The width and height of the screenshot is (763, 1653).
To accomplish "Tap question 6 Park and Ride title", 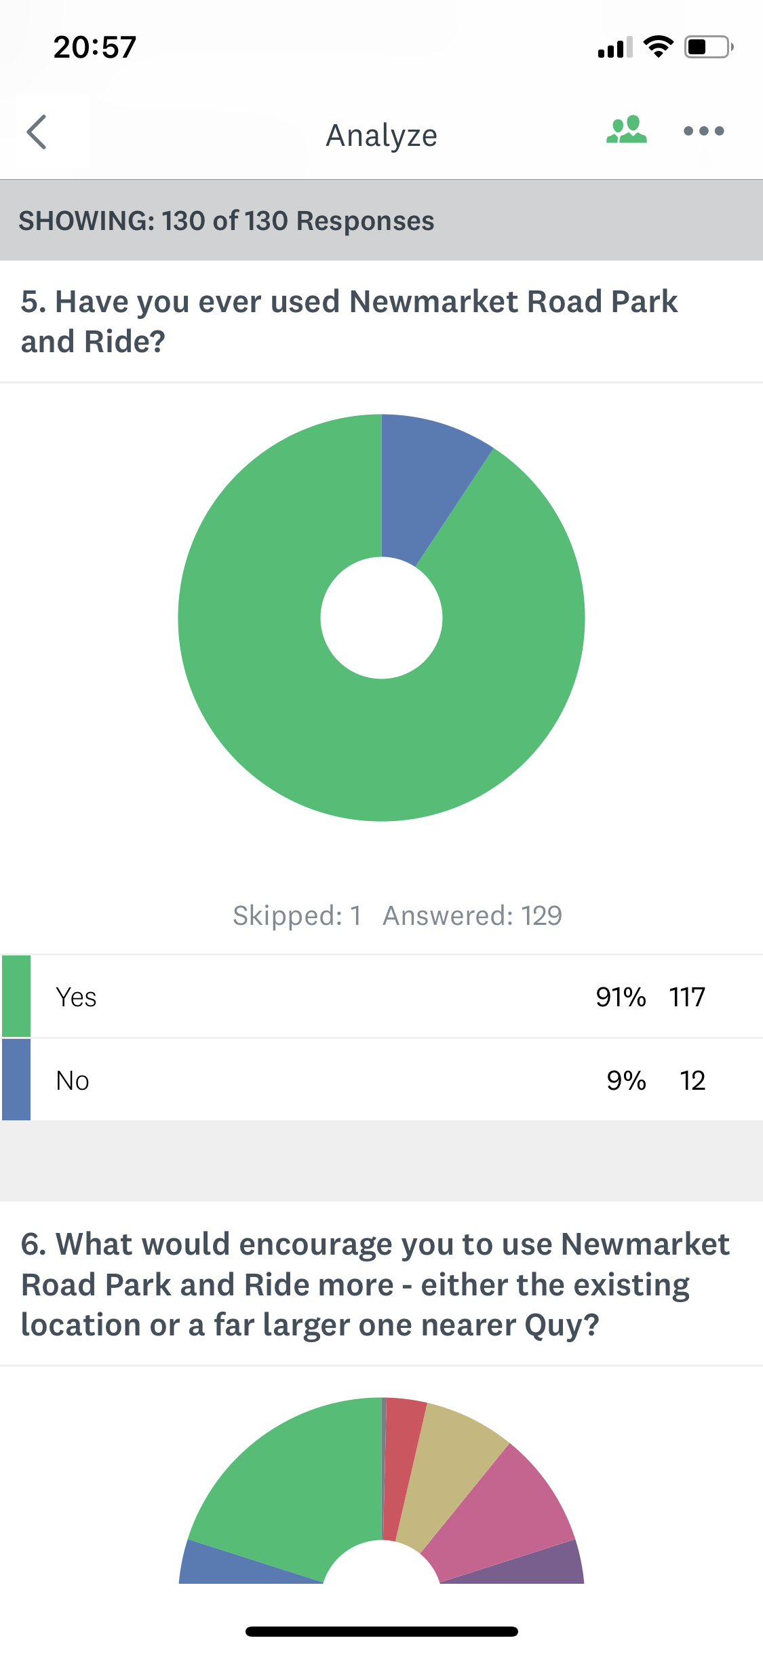I will [x=374, y=1284].
